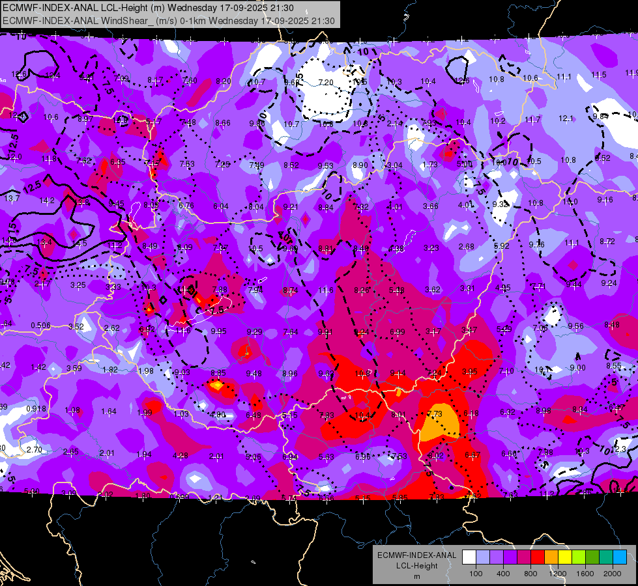Click the wind shear value 9.00

tap(578, 368)
